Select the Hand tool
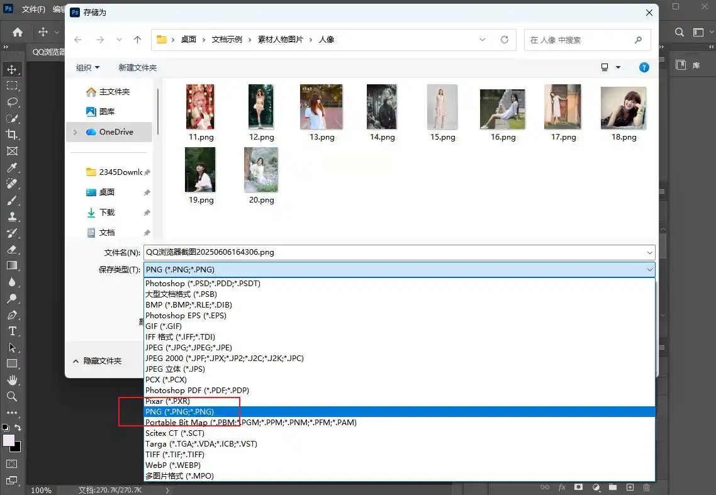The image size is (716, 495). (x=13, y=380)
